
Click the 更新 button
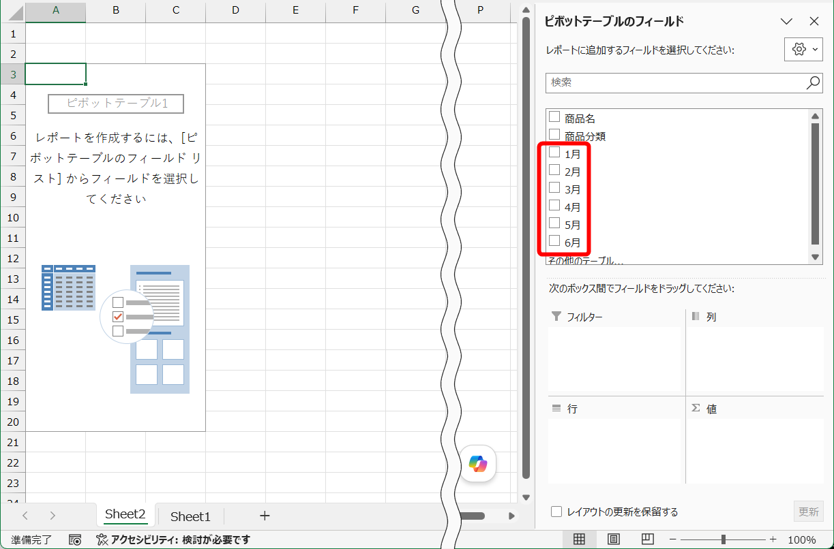pyautogui.click(x=809, y=512)
